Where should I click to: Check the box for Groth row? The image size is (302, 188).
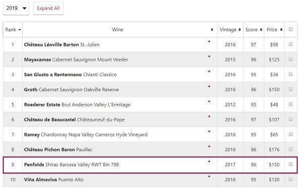pyautogui.click(x=290, y=89)
